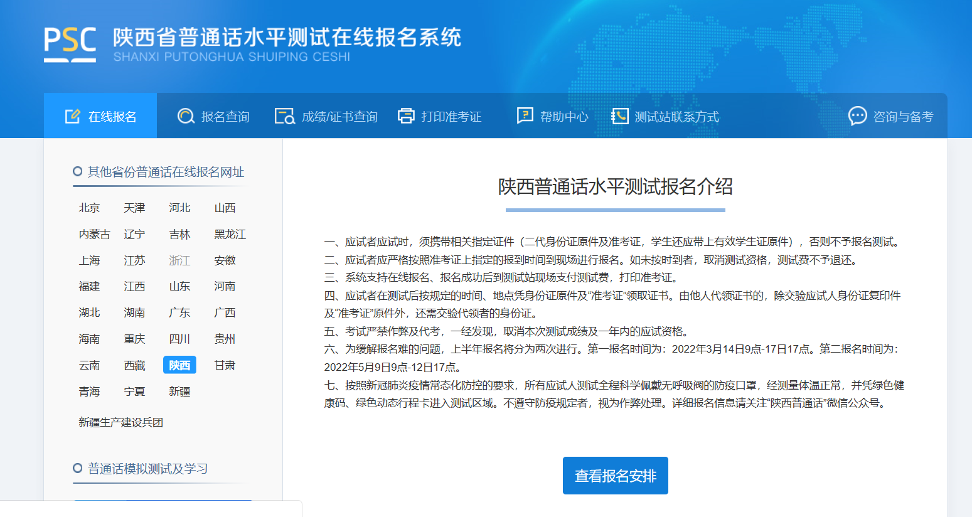Open 新疆生产建设兵团 link

120,422
